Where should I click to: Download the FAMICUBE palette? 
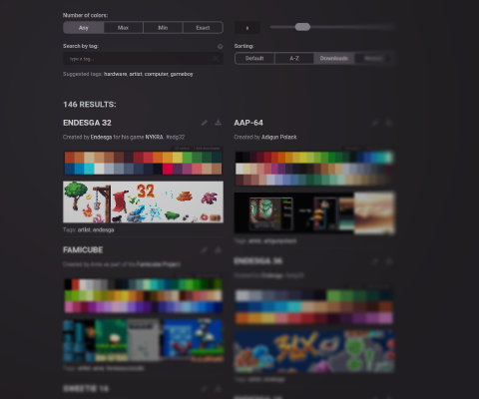218,249
